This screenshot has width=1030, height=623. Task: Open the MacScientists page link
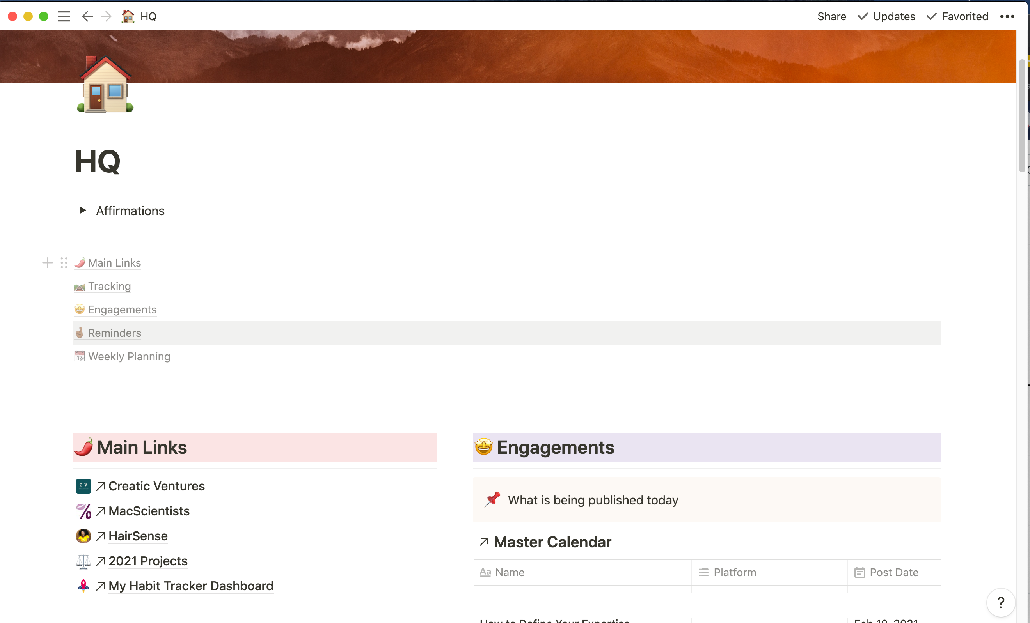click(149, 511)
